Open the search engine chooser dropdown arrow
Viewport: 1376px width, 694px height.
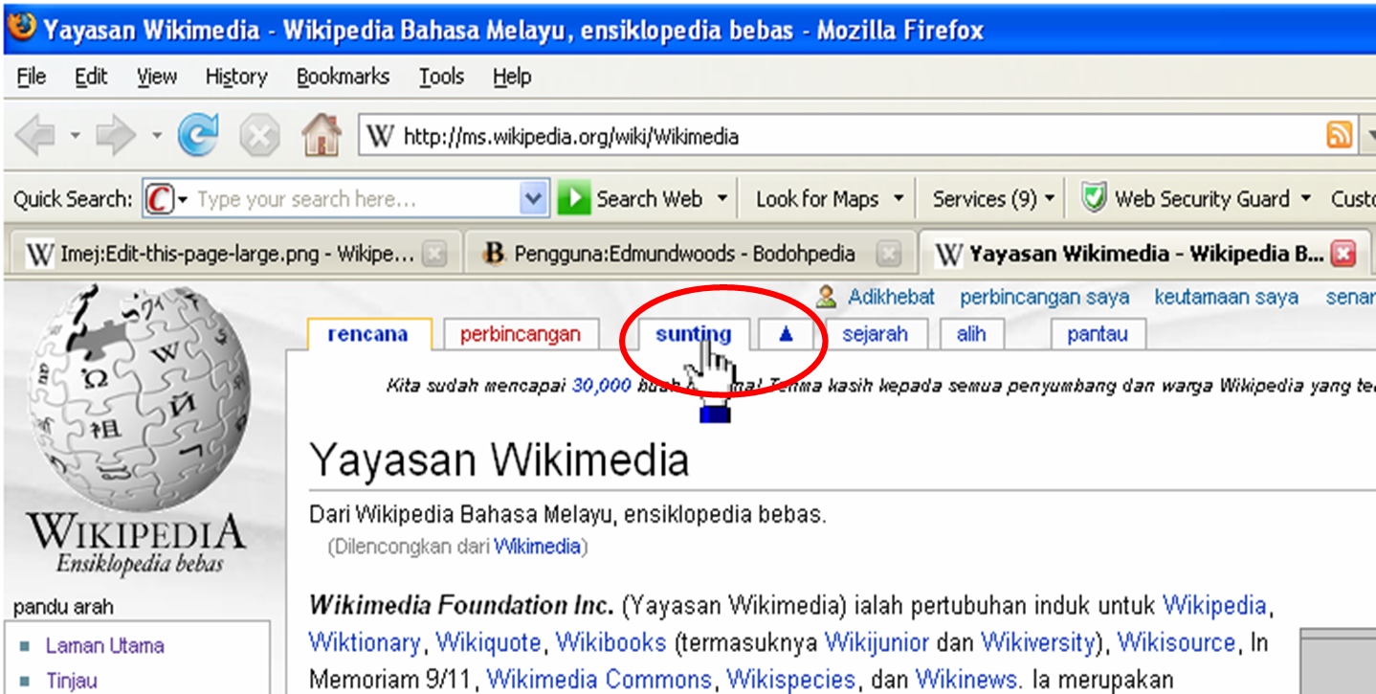[x=182, y=200]
